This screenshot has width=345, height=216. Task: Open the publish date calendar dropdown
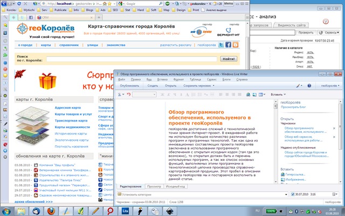point(335,194)
